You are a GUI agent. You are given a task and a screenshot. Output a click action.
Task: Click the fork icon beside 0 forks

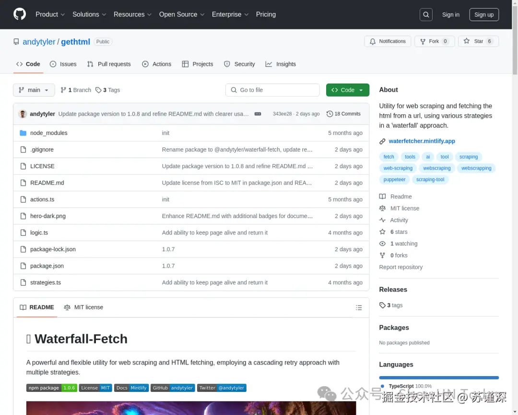[x=382, y=255]
